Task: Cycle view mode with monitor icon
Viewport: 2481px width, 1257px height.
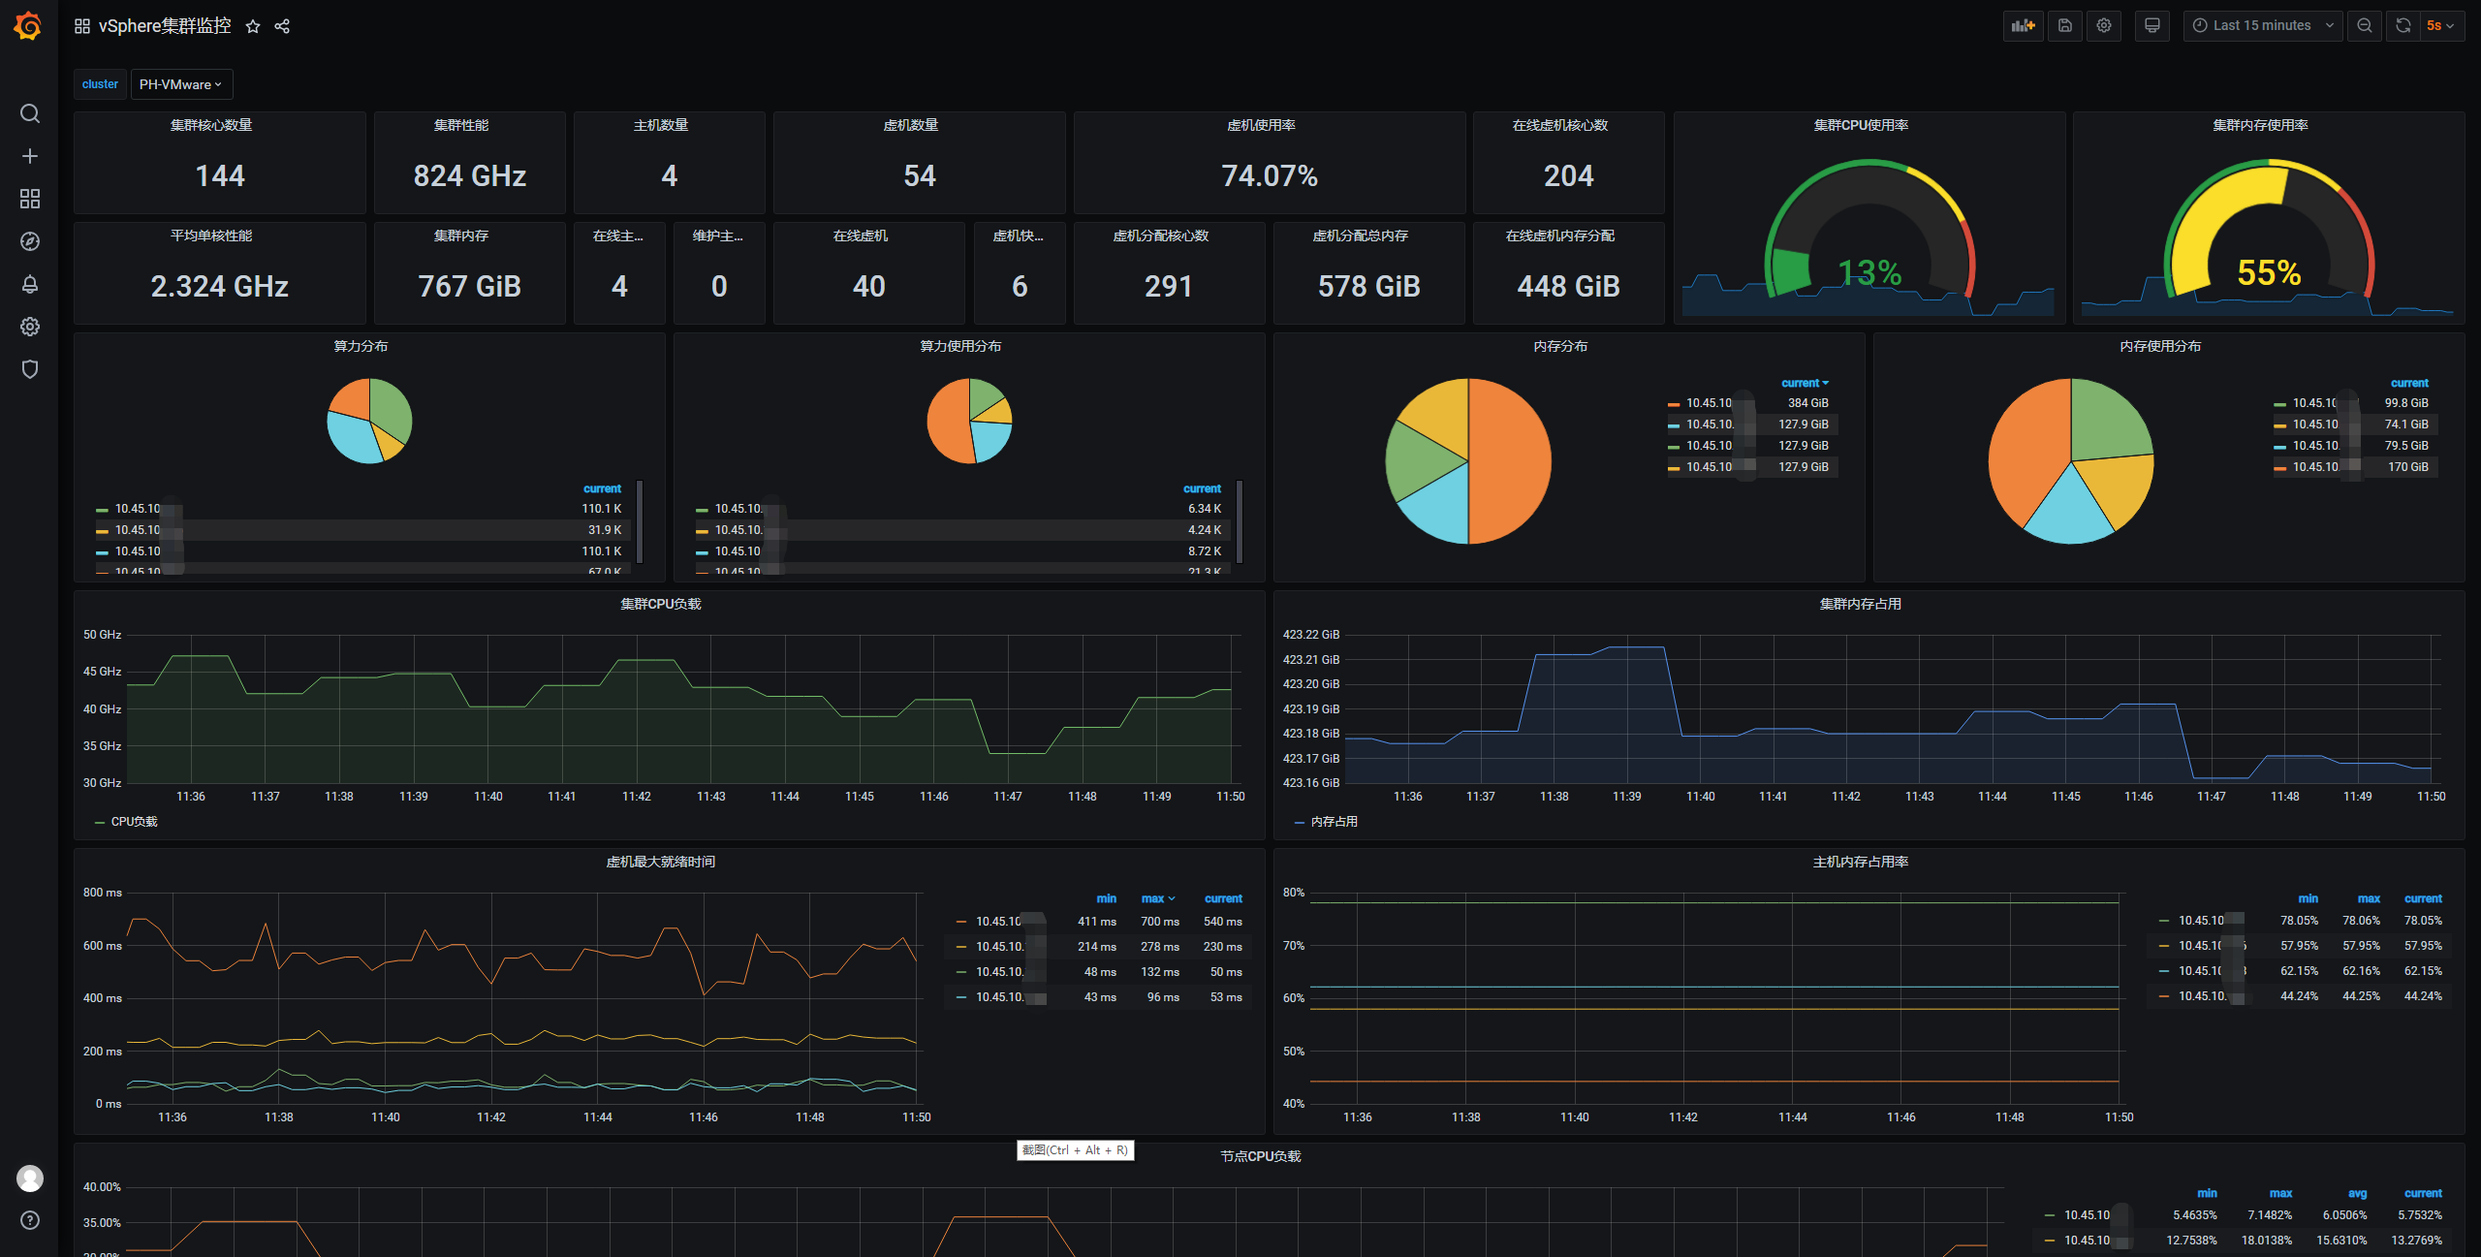Action: 2152,26
